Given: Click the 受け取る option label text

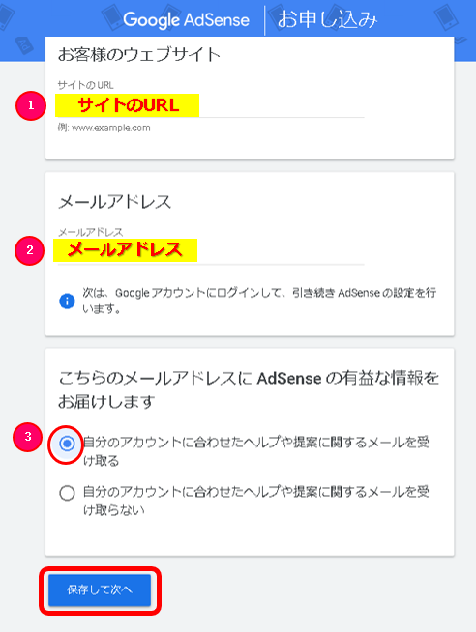Looking at the screenshot, I should tap(255, 451).
